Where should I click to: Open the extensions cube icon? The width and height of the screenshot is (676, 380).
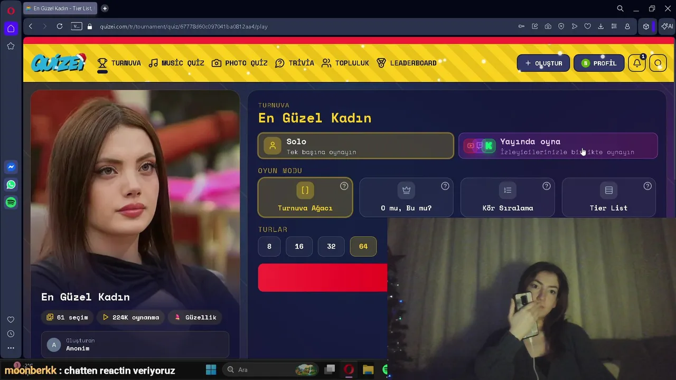coord(646,26)
